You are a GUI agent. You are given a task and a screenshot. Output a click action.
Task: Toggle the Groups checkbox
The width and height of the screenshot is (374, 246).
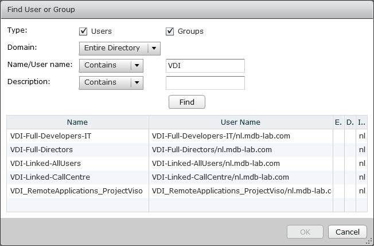170,31
